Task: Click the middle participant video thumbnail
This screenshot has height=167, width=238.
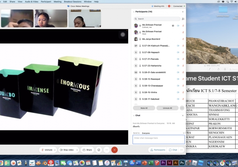Action: (x=51, y=18)
